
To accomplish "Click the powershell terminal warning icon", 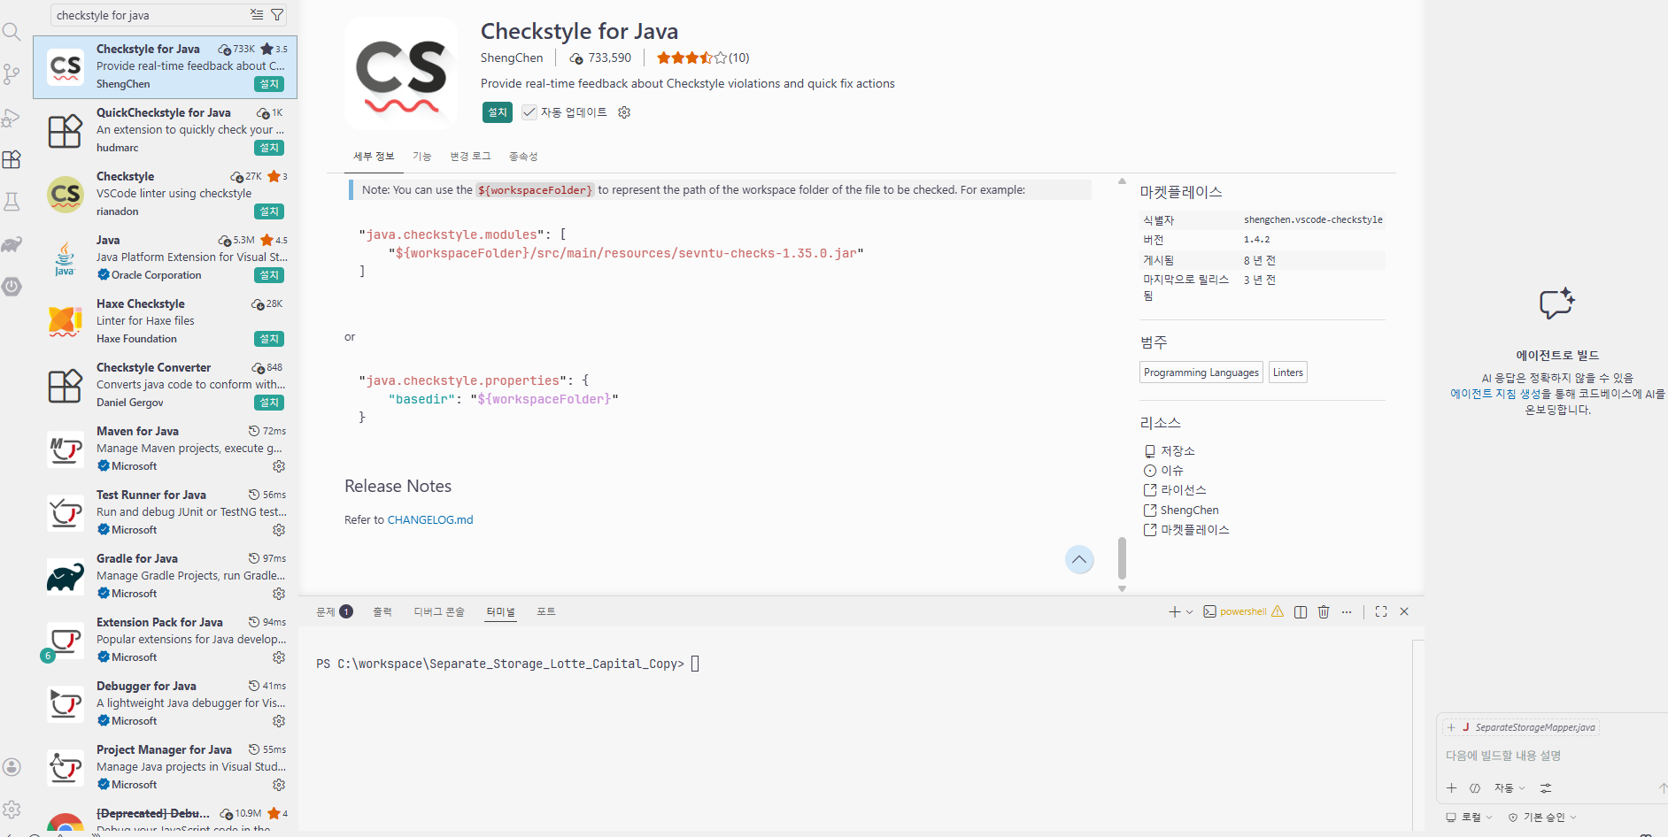I will 1278,611.
